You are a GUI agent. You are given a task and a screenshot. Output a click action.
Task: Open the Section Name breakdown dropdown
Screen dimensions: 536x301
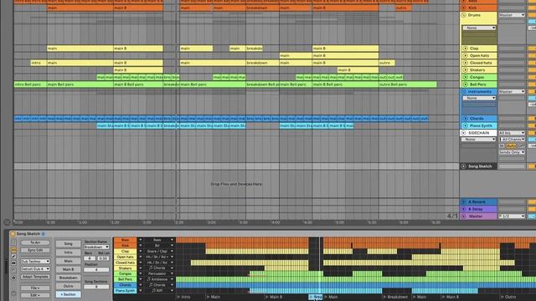point(96,247)
